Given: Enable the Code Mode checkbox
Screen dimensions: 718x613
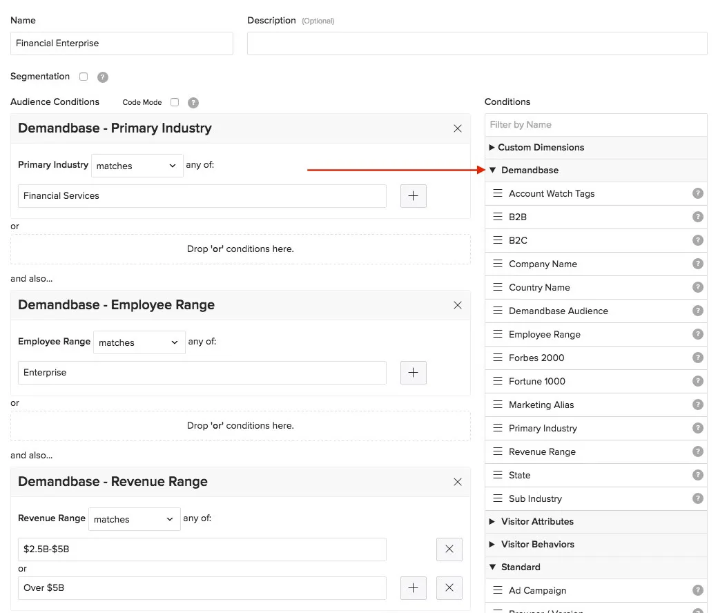Looking at the screenshot, I should pos(175,102).
